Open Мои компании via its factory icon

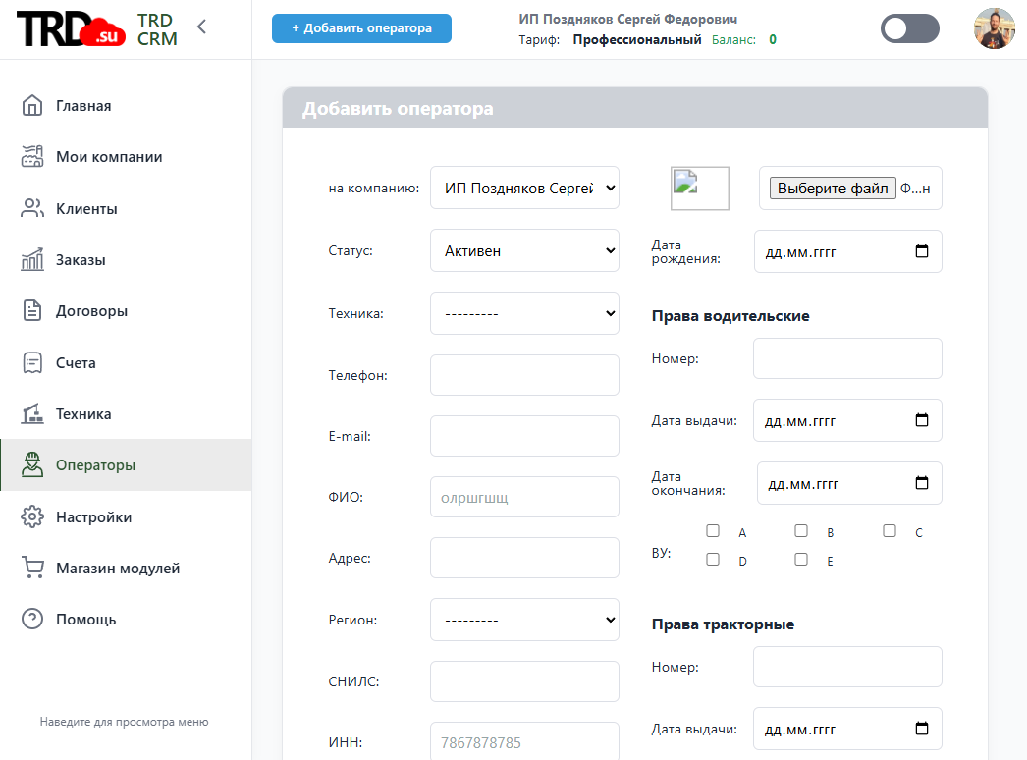(32, 157)
